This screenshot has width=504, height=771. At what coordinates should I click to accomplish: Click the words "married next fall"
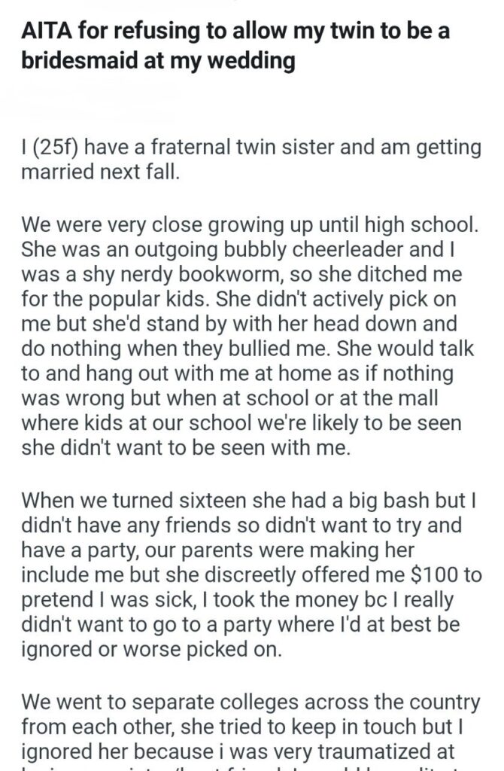101,172
